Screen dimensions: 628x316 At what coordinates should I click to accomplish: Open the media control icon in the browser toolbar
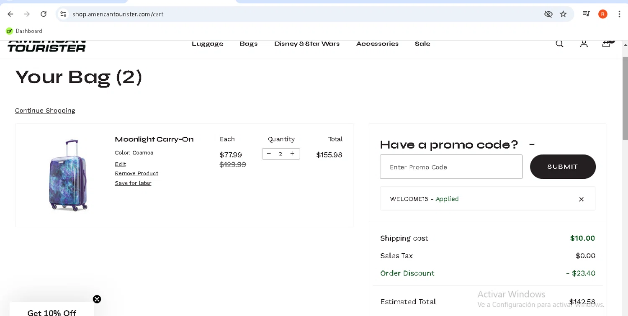[586, 14]
